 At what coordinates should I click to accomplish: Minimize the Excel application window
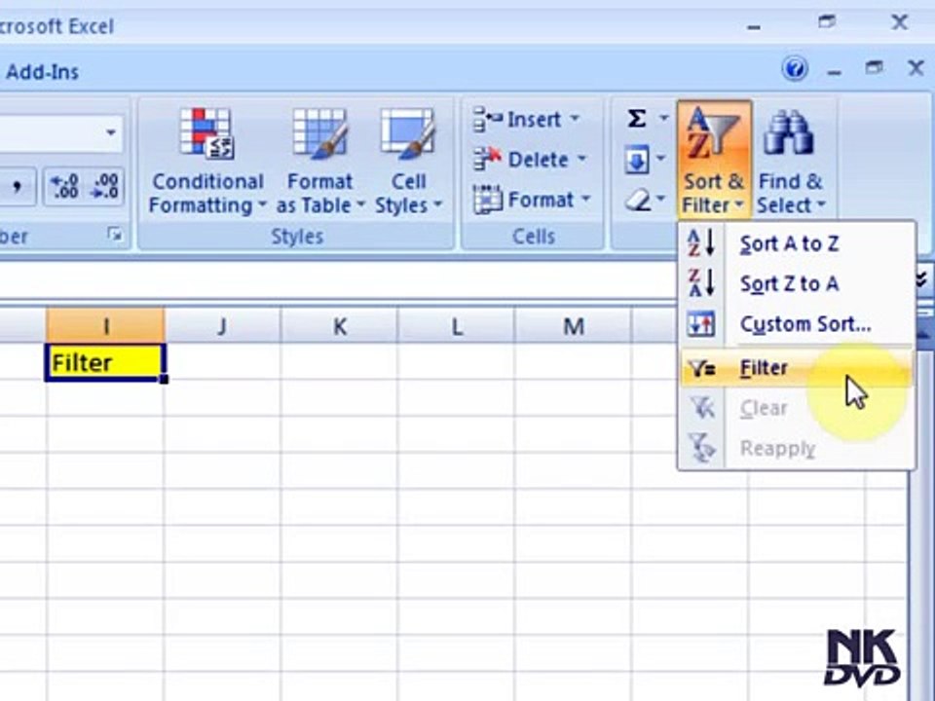754,26
